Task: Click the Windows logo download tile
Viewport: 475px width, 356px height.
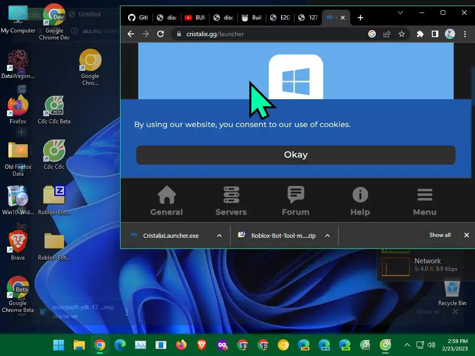Action: (295, 77)
